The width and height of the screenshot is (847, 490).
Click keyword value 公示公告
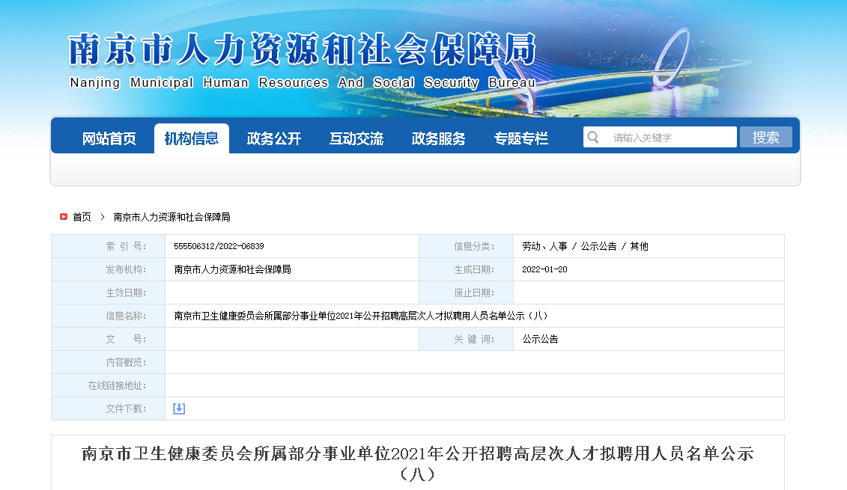tap(540, 339)
